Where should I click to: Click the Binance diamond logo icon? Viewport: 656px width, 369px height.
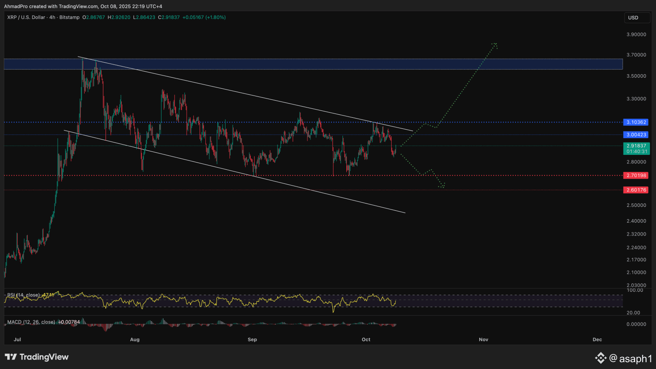click(x=601, y=357)
